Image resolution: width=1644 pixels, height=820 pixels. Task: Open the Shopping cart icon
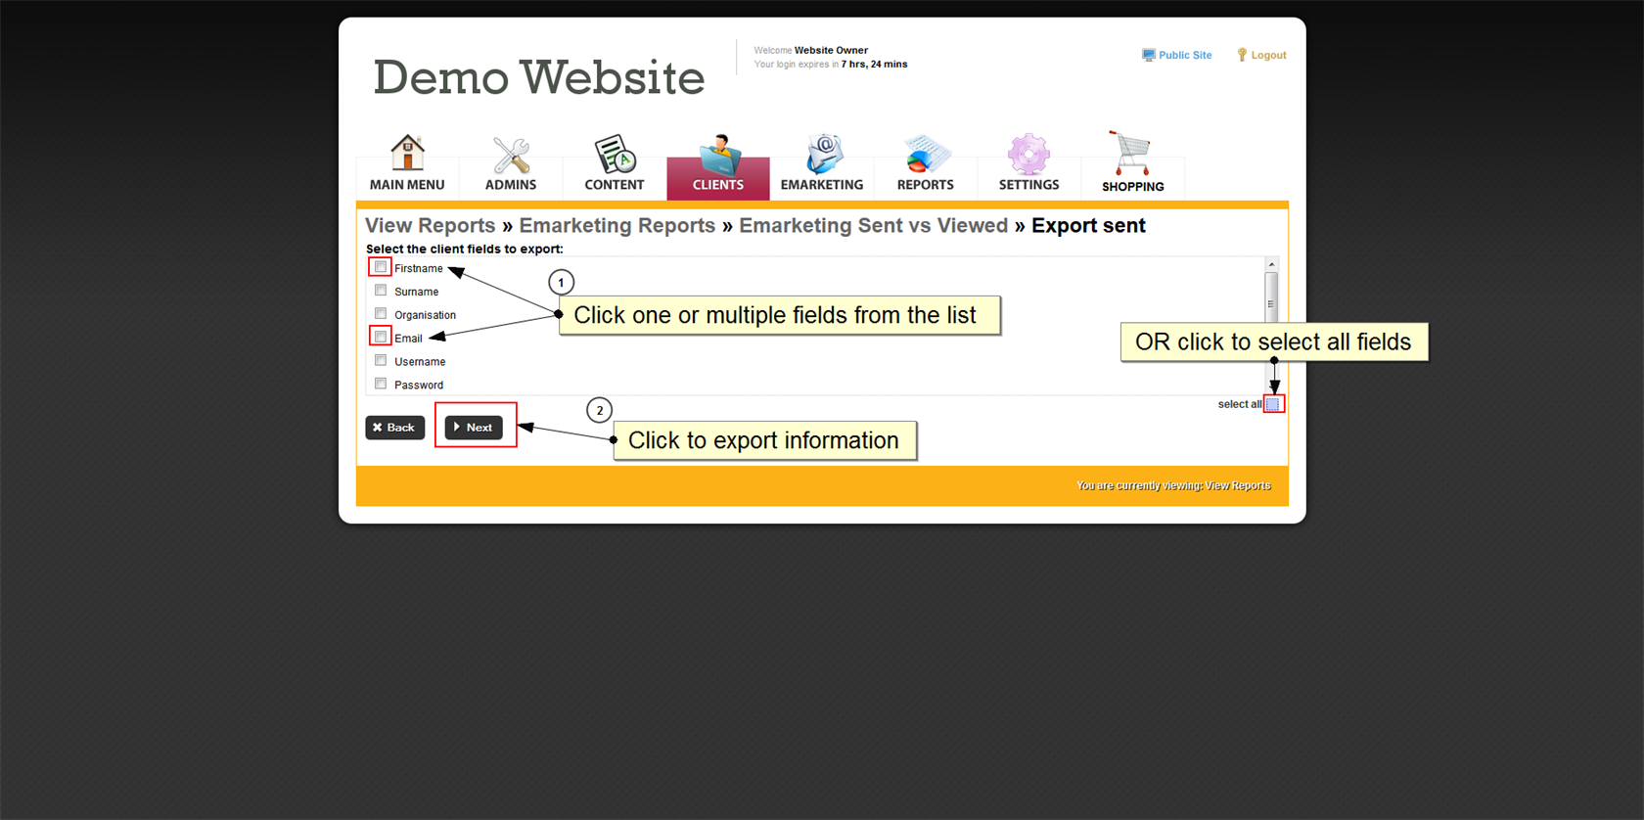pos(1132,155)
